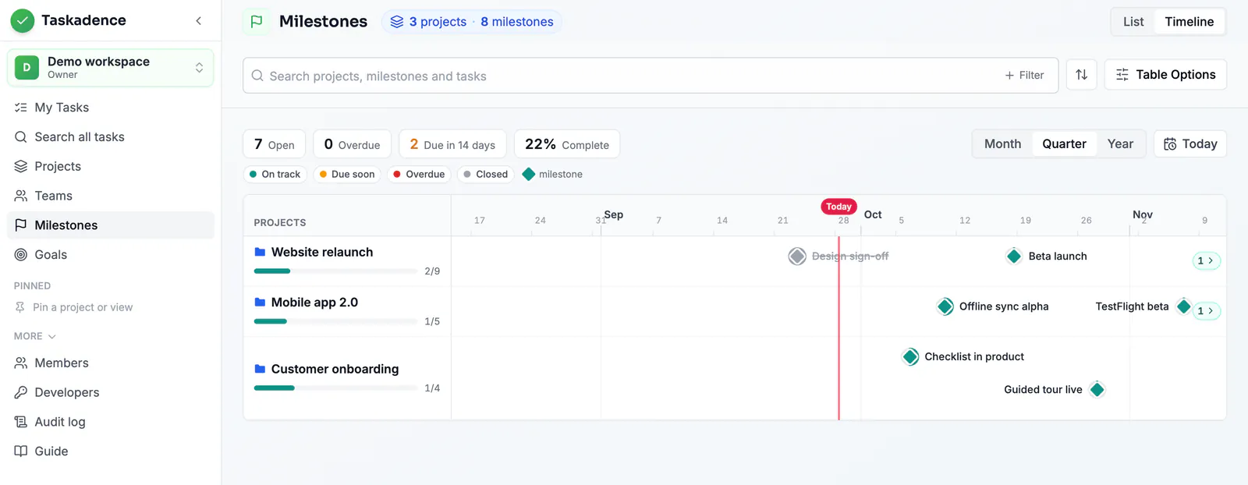Screen dimensions: 1248x485
Task: Open the Teams page
Action: [x=110, y=196]
